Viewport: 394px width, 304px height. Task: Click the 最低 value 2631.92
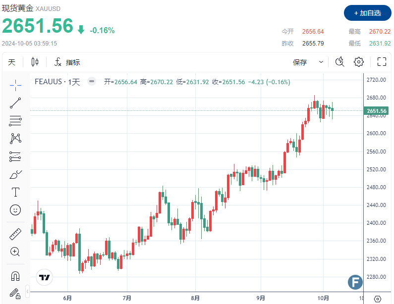(x=380, y=44)
